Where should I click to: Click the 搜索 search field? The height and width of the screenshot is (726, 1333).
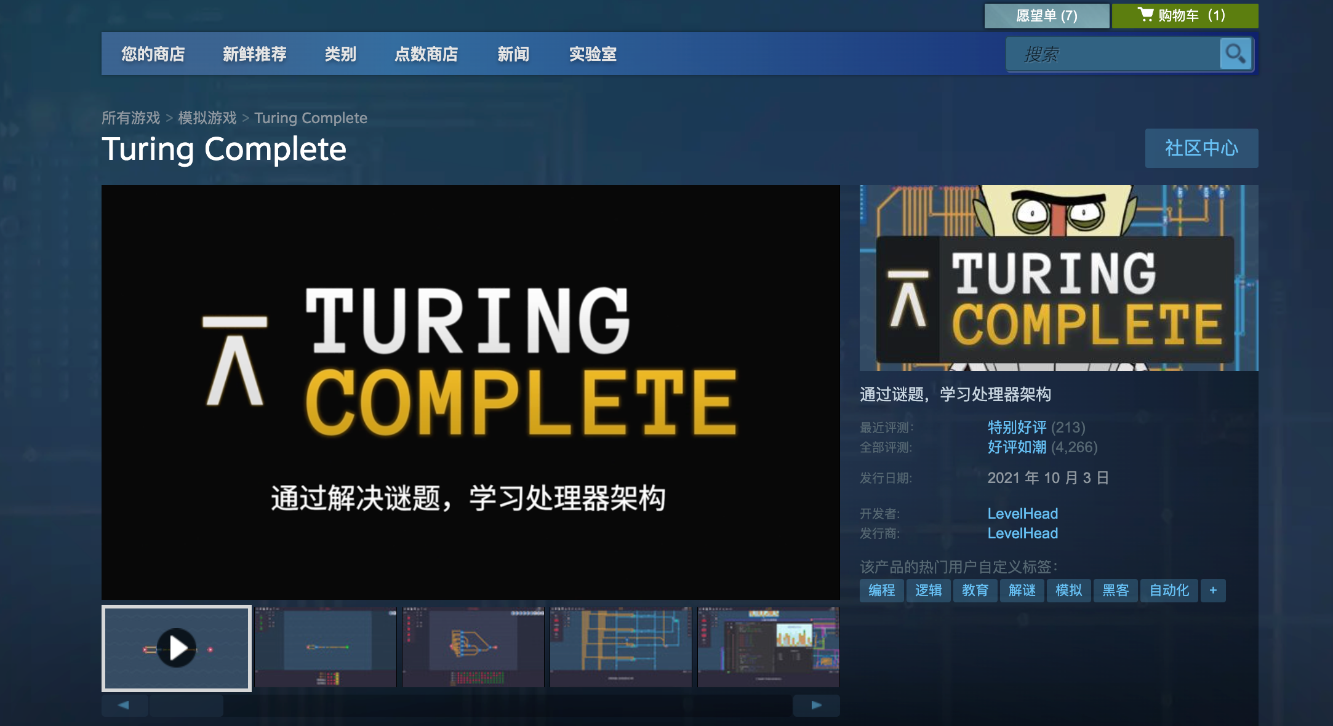click(x=1114, y=54)
